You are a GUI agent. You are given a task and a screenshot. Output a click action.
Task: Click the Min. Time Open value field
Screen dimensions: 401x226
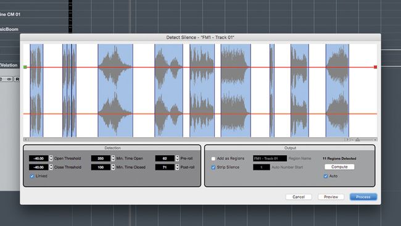(x=101, y=159)
